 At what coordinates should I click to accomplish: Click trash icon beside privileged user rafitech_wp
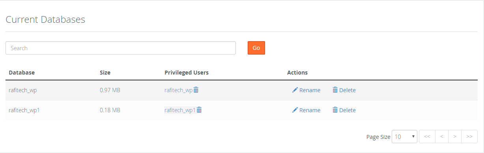(x=196, y=90)
